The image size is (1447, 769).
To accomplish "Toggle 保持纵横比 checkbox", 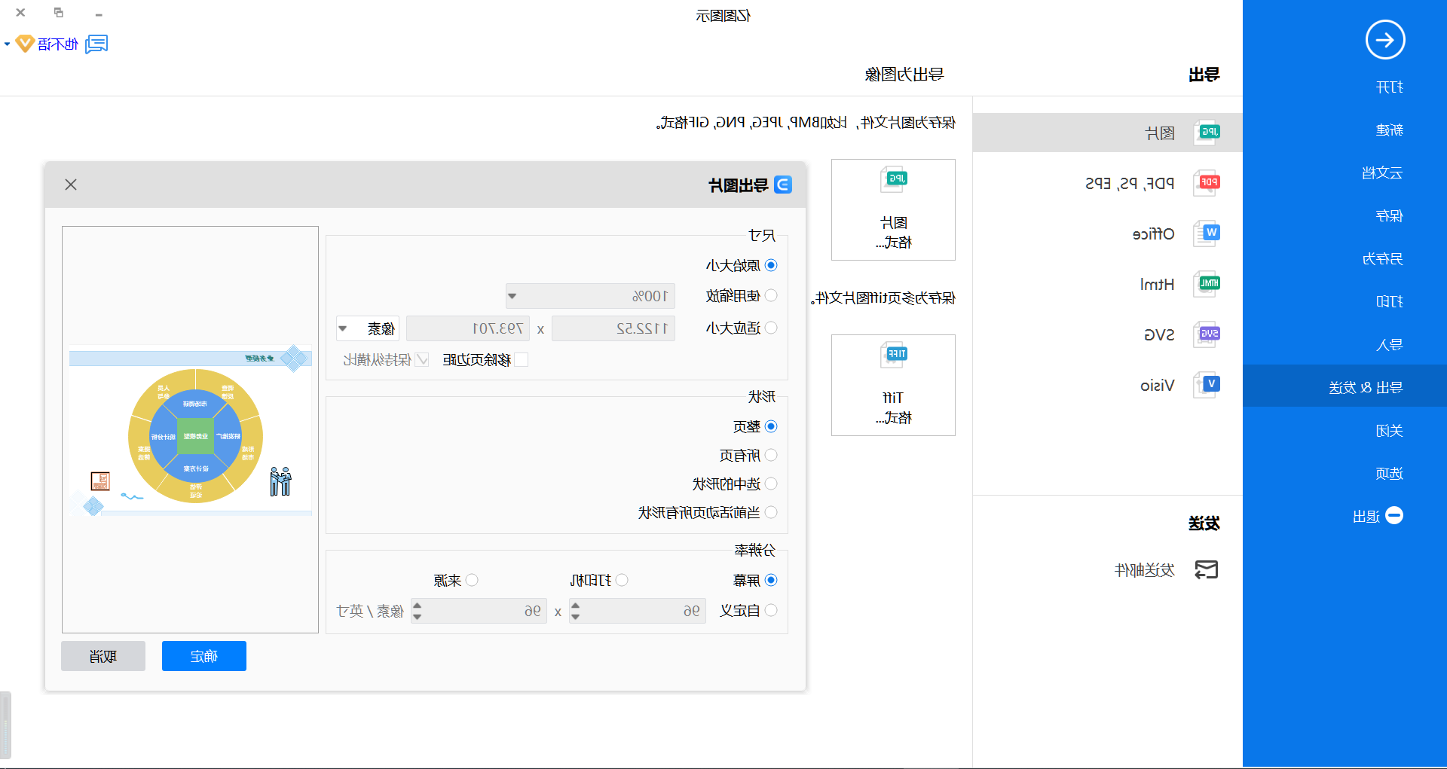I will (x=423, y=360).
